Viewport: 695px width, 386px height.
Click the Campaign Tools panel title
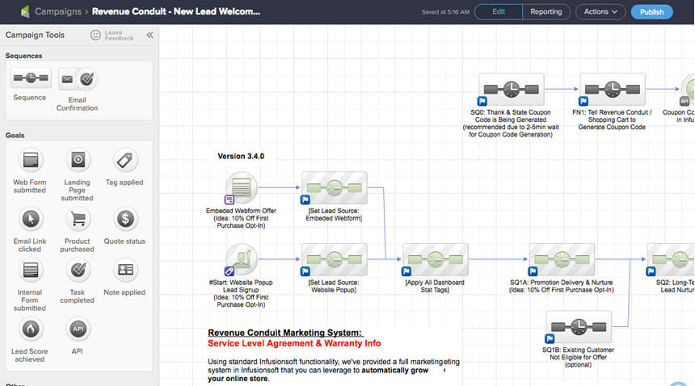coord(35,35)
